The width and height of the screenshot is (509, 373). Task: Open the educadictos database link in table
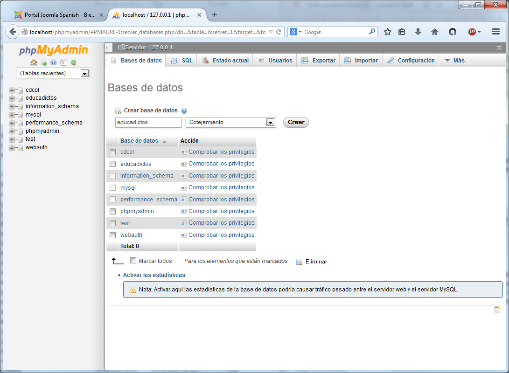coord(136,164)
